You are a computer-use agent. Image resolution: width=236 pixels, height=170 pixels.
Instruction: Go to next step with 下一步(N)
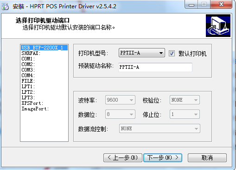(x=163, y=158)
